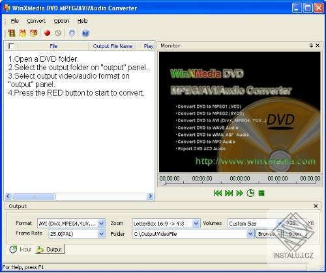Switch to the Output tab
The image size is (326, 273).
(x=50, y=250)
